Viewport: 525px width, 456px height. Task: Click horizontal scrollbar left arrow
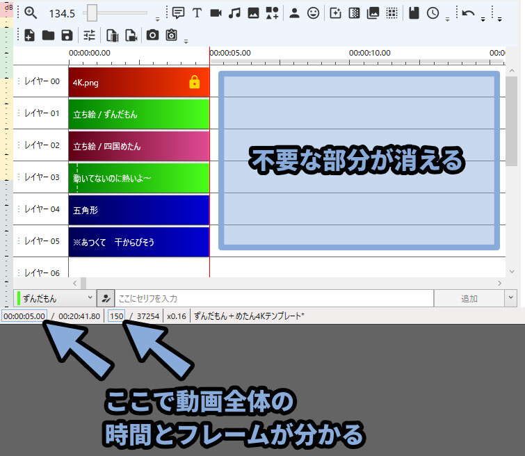(x=74, y=283)
